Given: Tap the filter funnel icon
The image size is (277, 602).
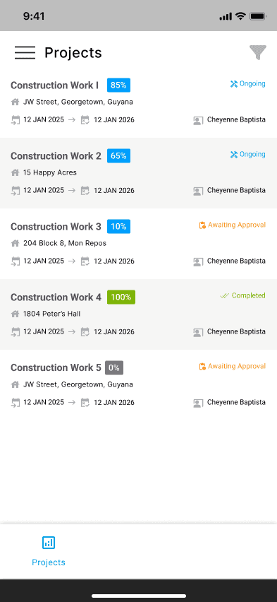Looking at the screenshot, I should click(x=258, y=52).
